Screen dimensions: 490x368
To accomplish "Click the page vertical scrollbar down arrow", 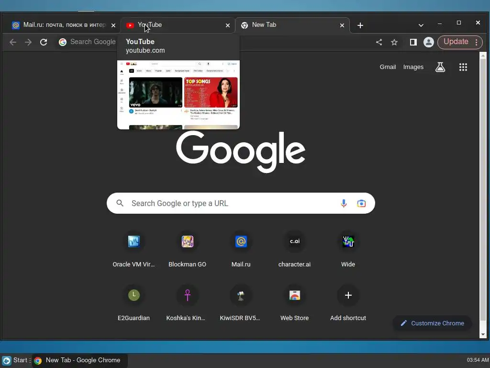I will click(483, 334).
